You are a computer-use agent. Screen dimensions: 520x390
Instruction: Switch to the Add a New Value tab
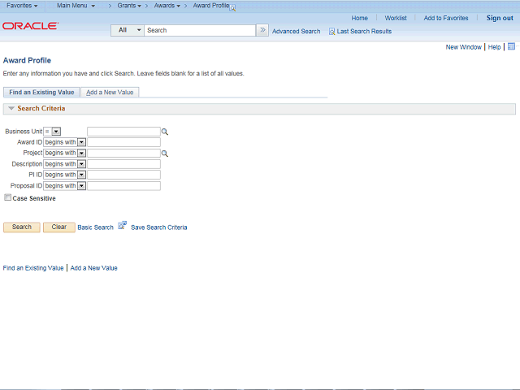click(110, 92)
